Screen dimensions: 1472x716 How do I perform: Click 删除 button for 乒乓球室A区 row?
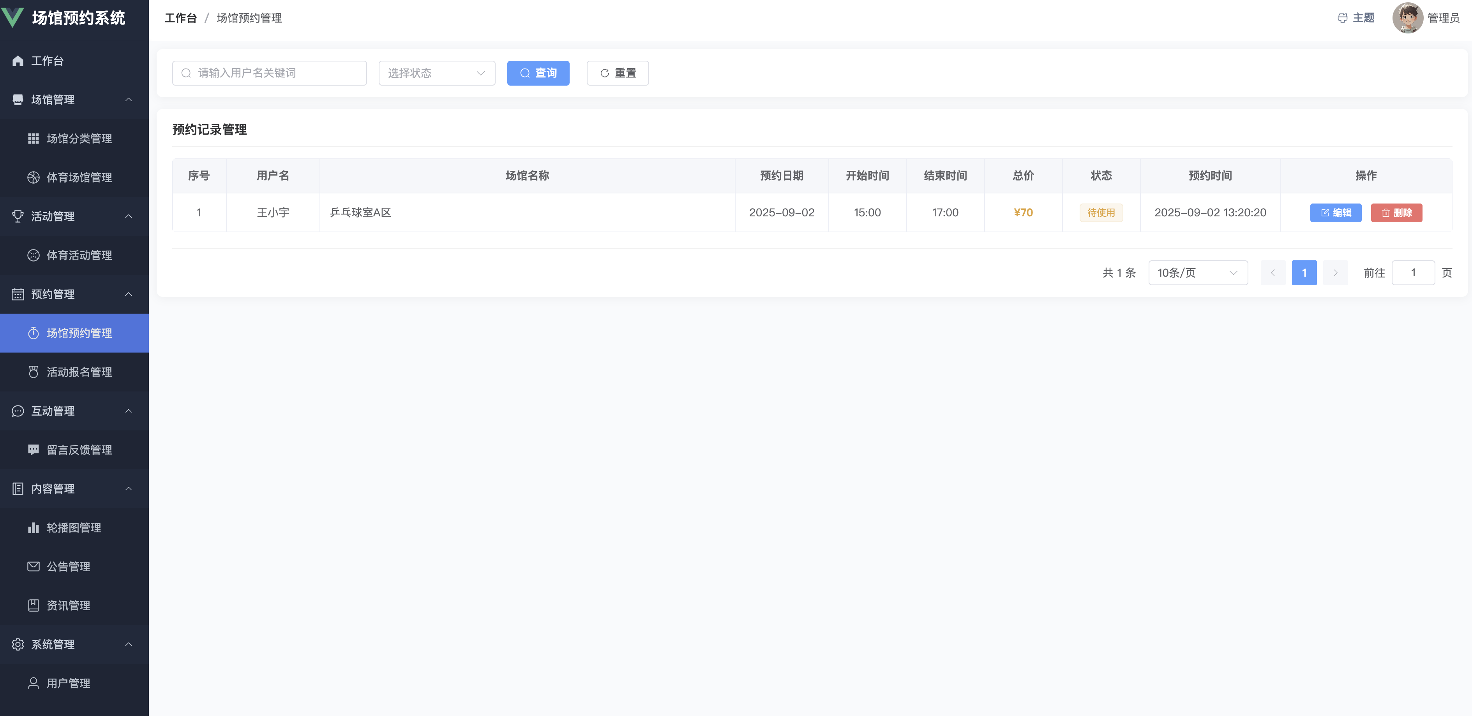(x=1396, y=213)
